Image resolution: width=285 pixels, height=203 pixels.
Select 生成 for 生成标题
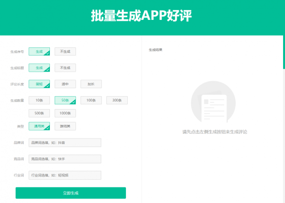(39, 68)
